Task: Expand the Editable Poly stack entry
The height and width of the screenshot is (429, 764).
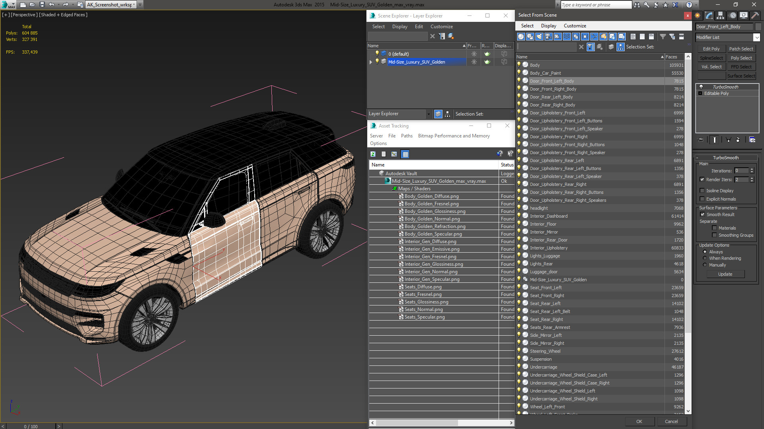Action: 700,93
